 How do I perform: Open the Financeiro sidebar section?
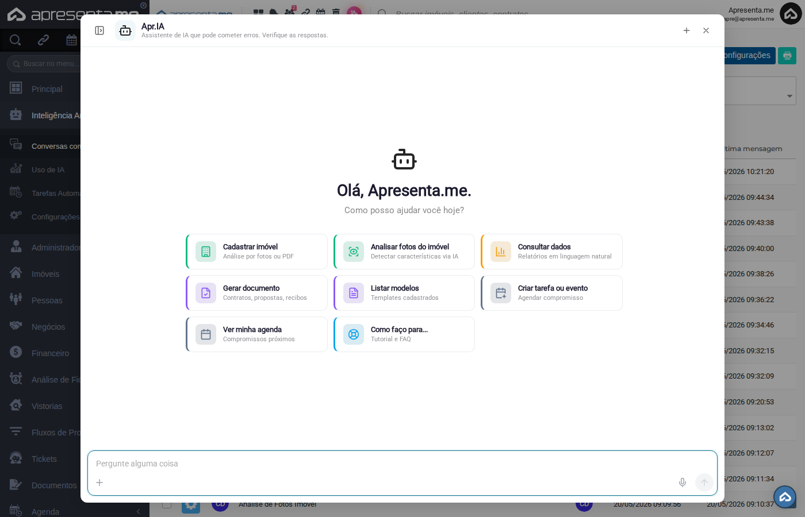pos(40,353)
